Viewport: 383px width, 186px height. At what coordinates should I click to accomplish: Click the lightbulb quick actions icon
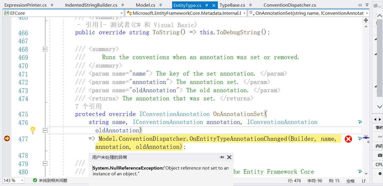pyautogui.click(x=33, y=130)
